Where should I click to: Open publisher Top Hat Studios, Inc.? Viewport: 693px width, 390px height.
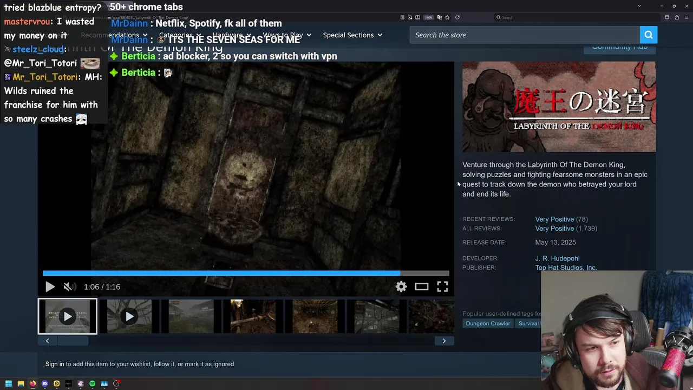[x=566, y=268]
